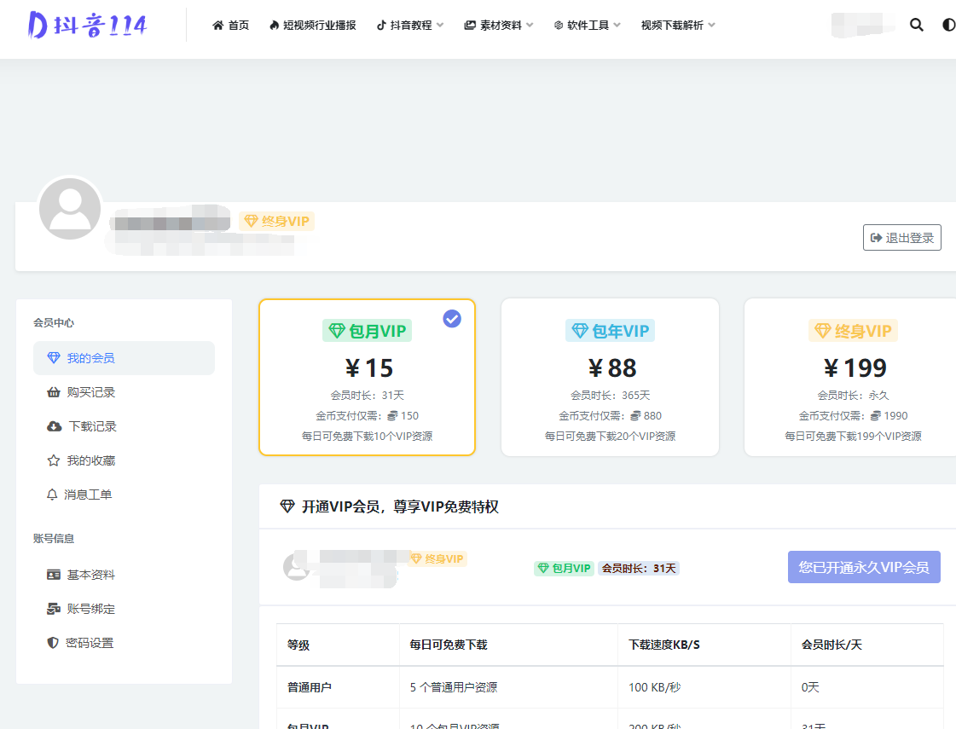Click the layers icon beside 软件工具
This screenshot has width=956, height=729.
click(x=559, y=25)
